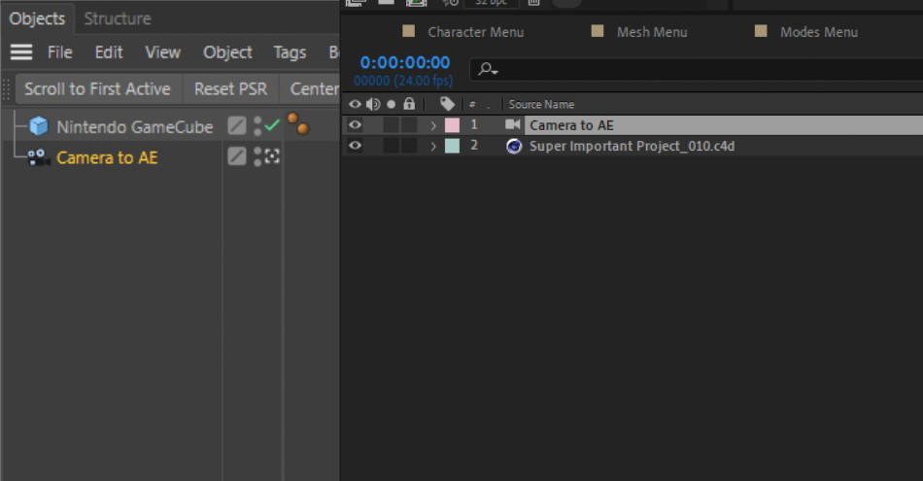
Task: Open the View menu
Action: point(163,52)
